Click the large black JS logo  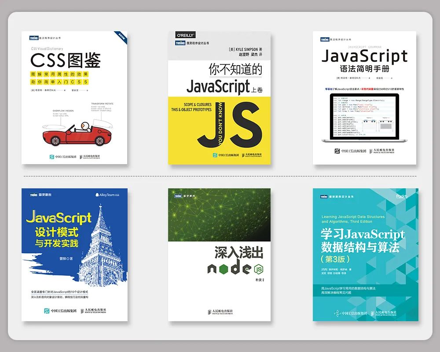(x=230, y=125)
